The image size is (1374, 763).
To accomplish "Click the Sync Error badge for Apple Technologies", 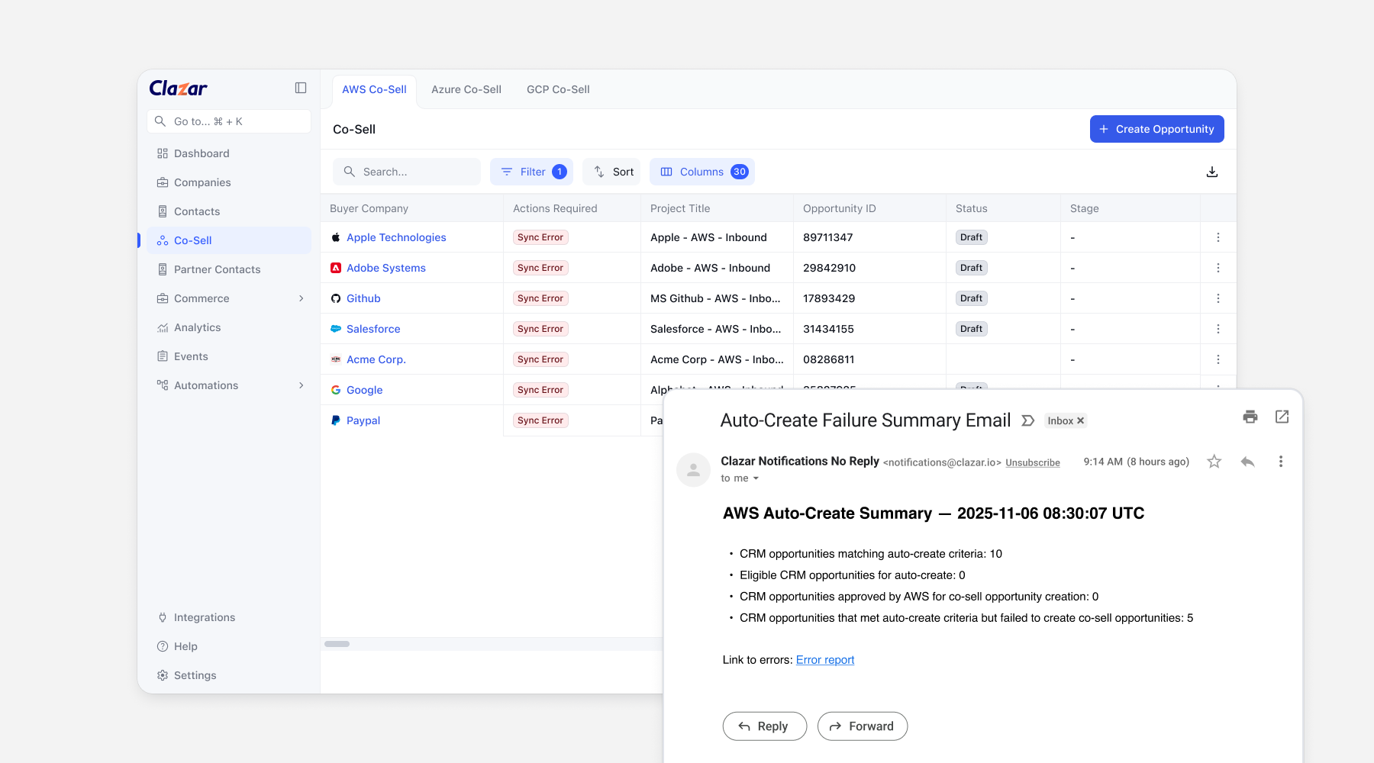I will [x=540, y=237].
